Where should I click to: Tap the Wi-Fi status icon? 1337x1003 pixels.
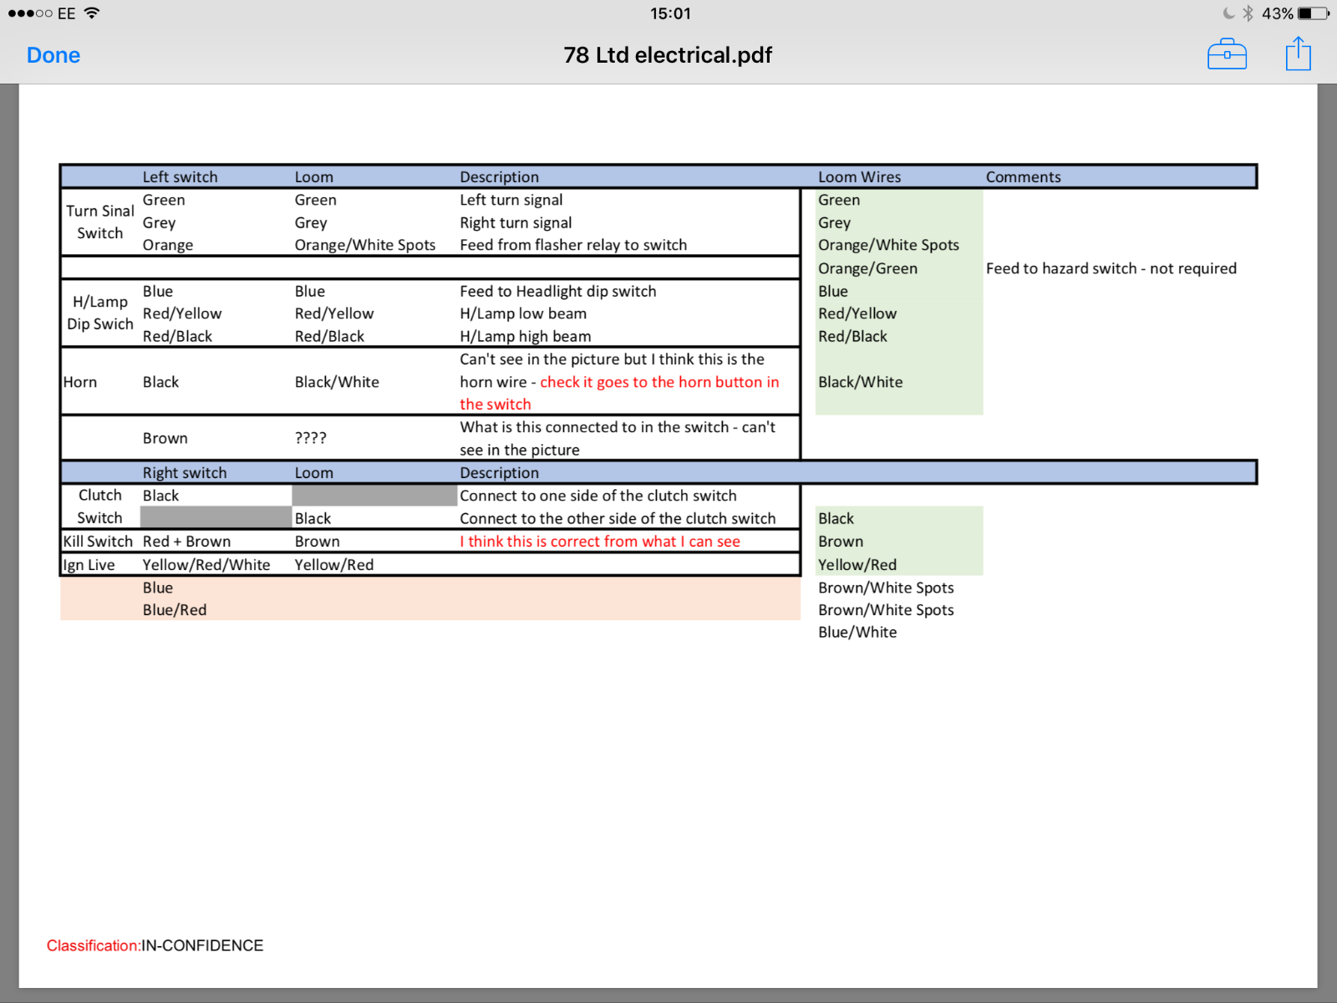pos(92,13)
